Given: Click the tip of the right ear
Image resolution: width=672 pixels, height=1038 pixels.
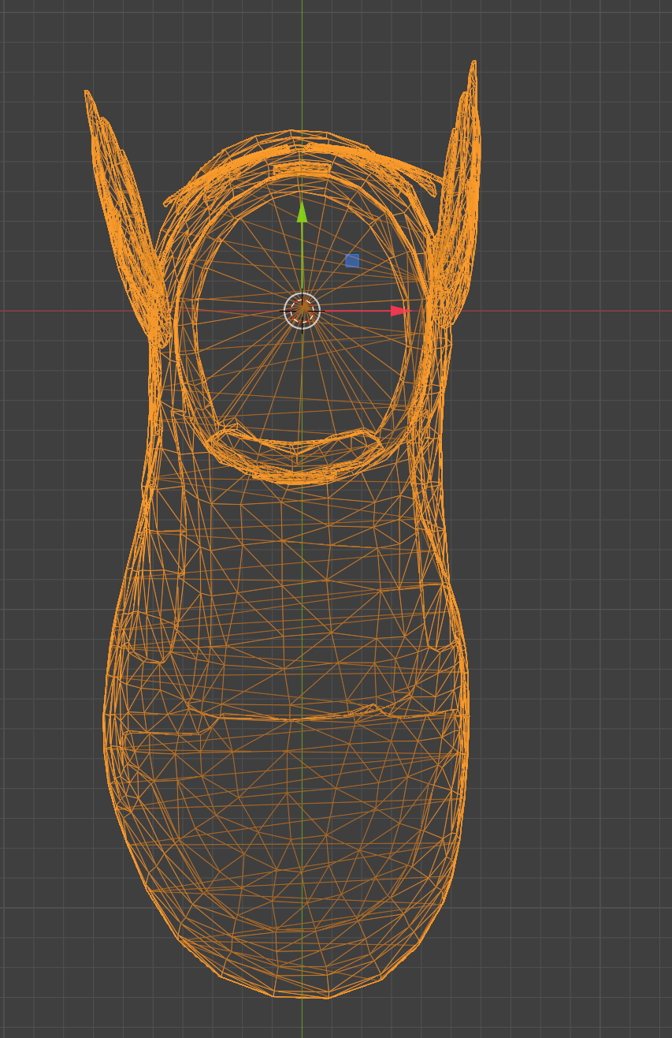Looking at the screenshot, I should (473, 63).
